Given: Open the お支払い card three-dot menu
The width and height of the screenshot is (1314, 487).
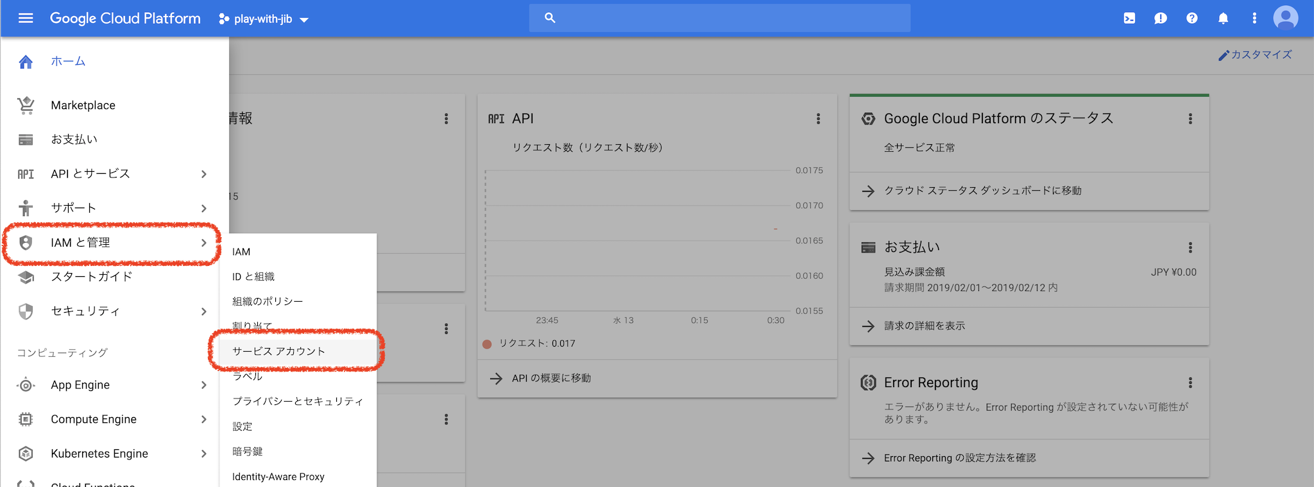Looking at the screenshot, I should click(1190, 247).
